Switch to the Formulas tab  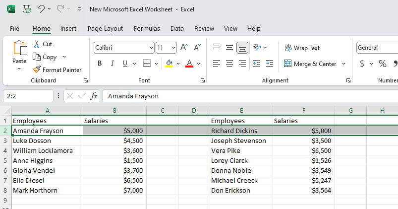click(x=147, y=29)
